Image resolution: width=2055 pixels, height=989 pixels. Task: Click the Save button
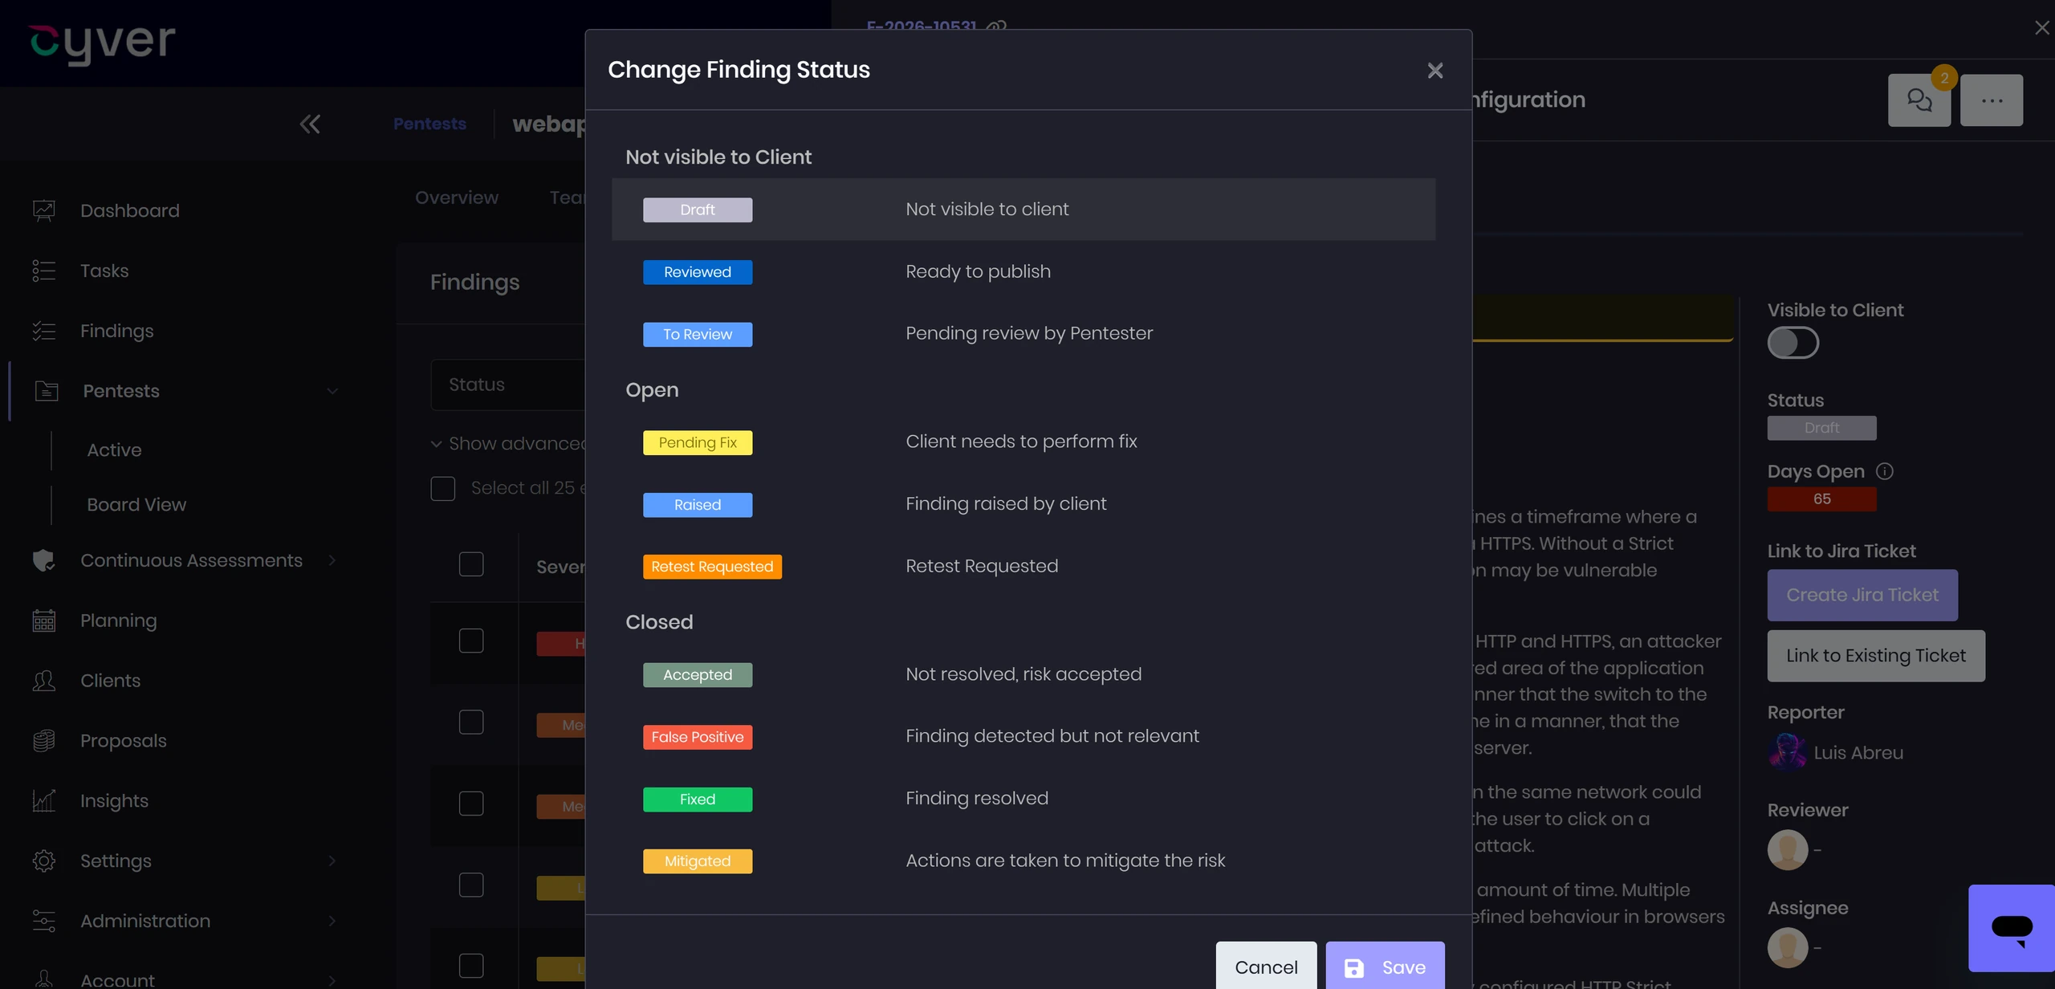tap(1385, 967)
